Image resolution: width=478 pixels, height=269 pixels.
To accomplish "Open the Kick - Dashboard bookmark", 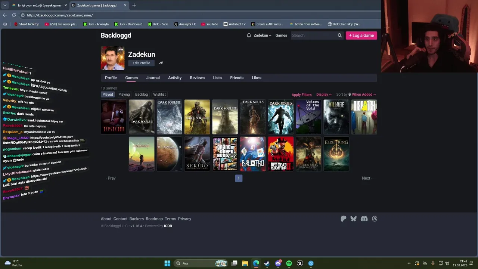I will [x=128, y=24].
